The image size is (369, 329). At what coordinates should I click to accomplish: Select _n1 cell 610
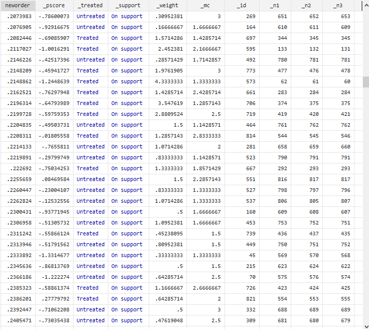coord(275,27)
